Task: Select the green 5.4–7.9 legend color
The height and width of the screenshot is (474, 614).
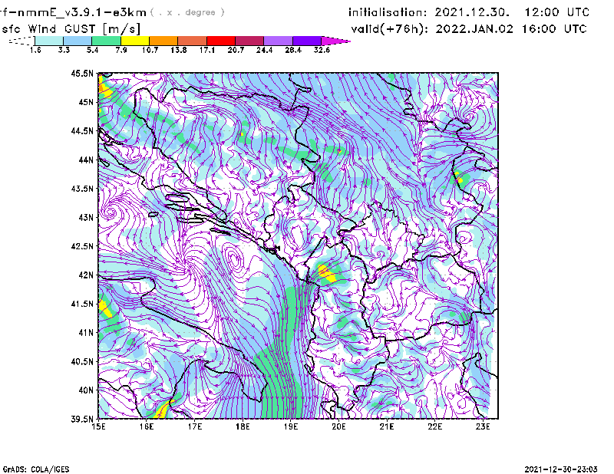Action: pos(106,40)
